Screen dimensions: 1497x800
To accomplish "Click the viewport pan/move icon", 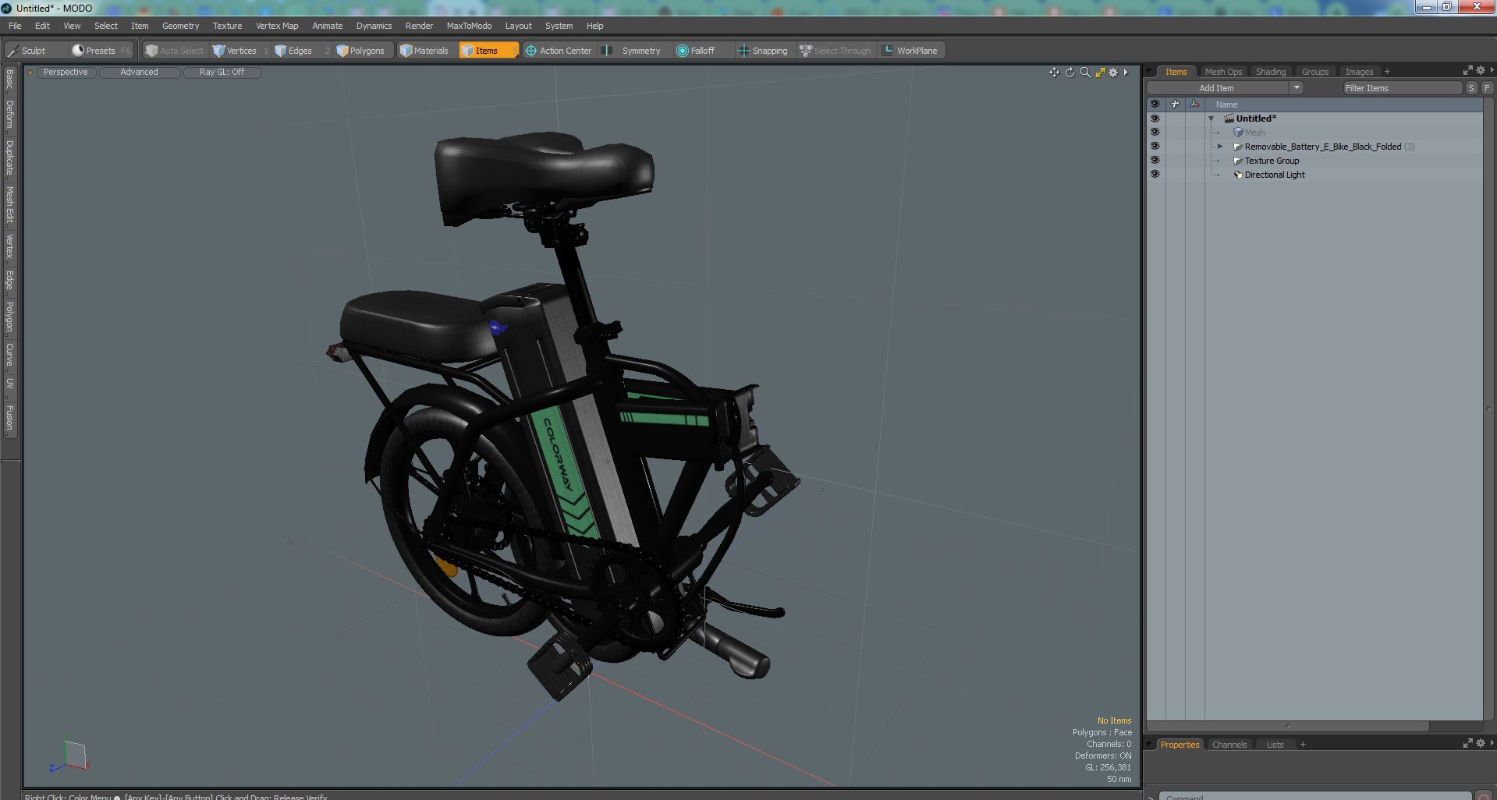I will point(1054,73).
